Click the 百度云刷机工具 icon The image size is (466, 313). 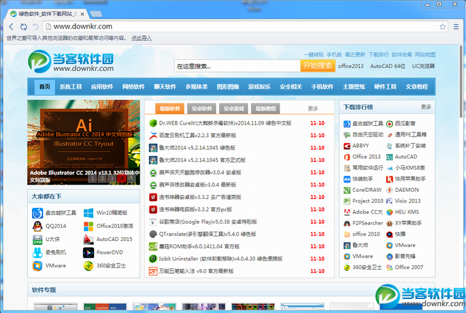pos(153,136)
